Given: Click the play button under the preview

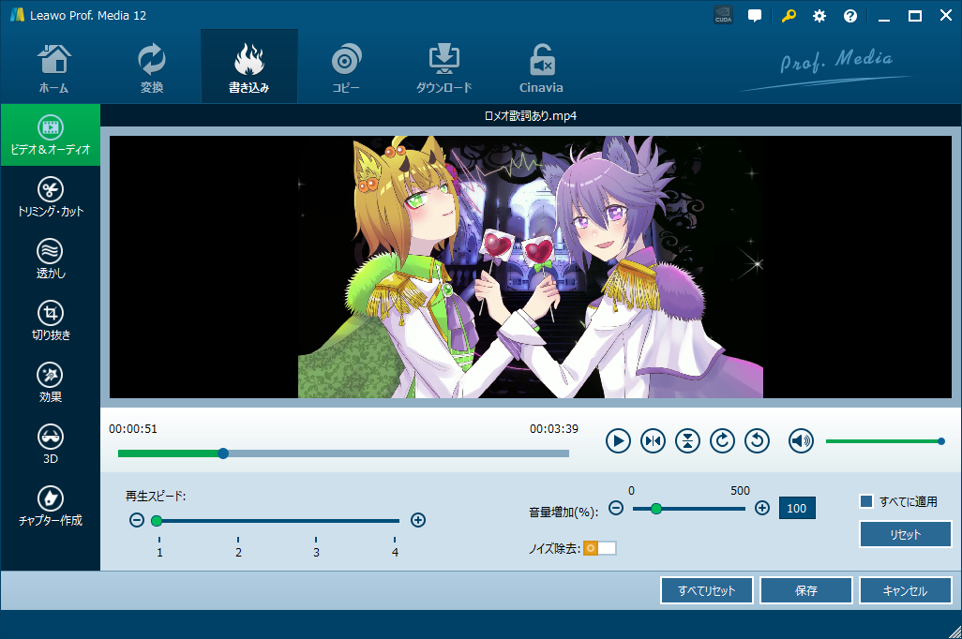Looking at the screenshot, I should 618,440.
